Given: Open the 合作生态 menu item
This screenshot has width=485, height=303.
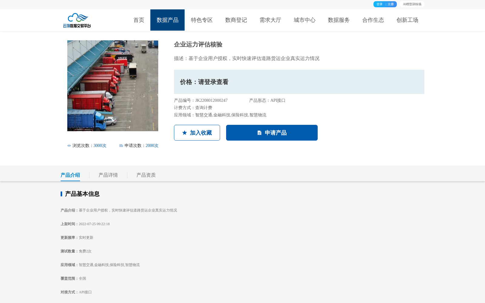Looking at the screenshot, I should 373,20.
